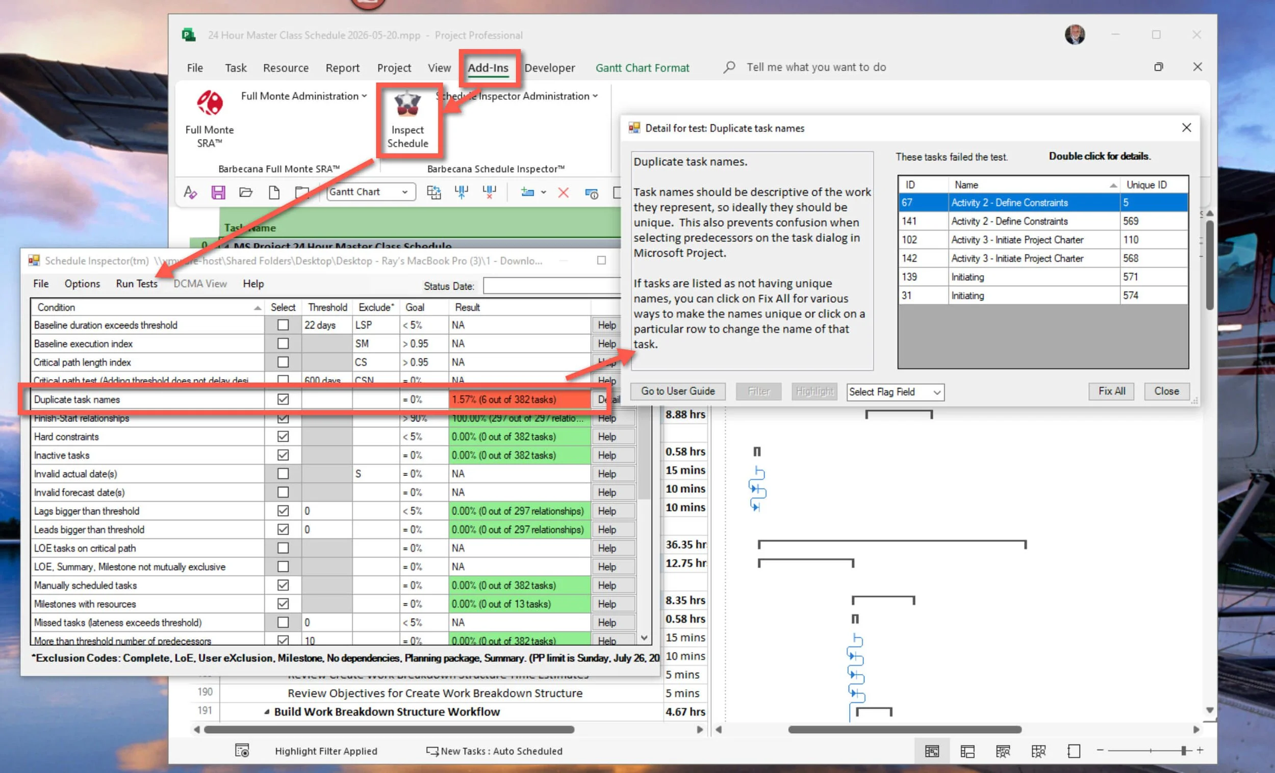Screen dimensions: 1275x773
Task: Switch to Task Usage view status icon
Action: tap(967, 751)
